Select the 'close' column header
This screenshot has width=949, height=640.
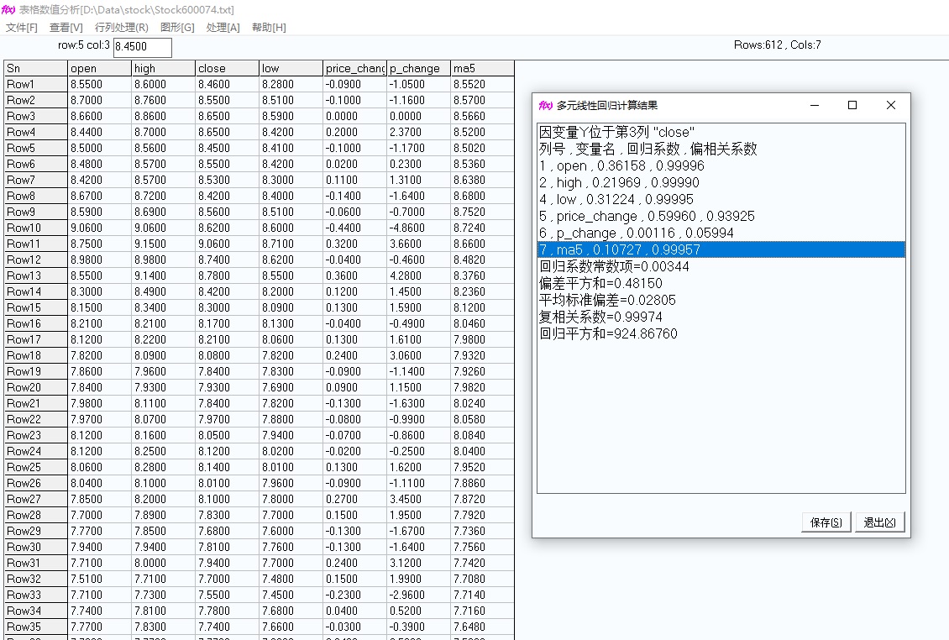[x=227, y=68]
